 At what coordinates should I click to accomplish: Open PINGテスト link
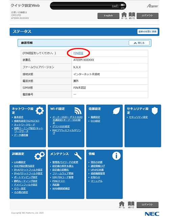point(59,181)
